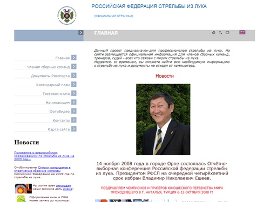Switch to English via UK flag
The height and width of the screenshot is (202, 270).
[x=242, y=32]
